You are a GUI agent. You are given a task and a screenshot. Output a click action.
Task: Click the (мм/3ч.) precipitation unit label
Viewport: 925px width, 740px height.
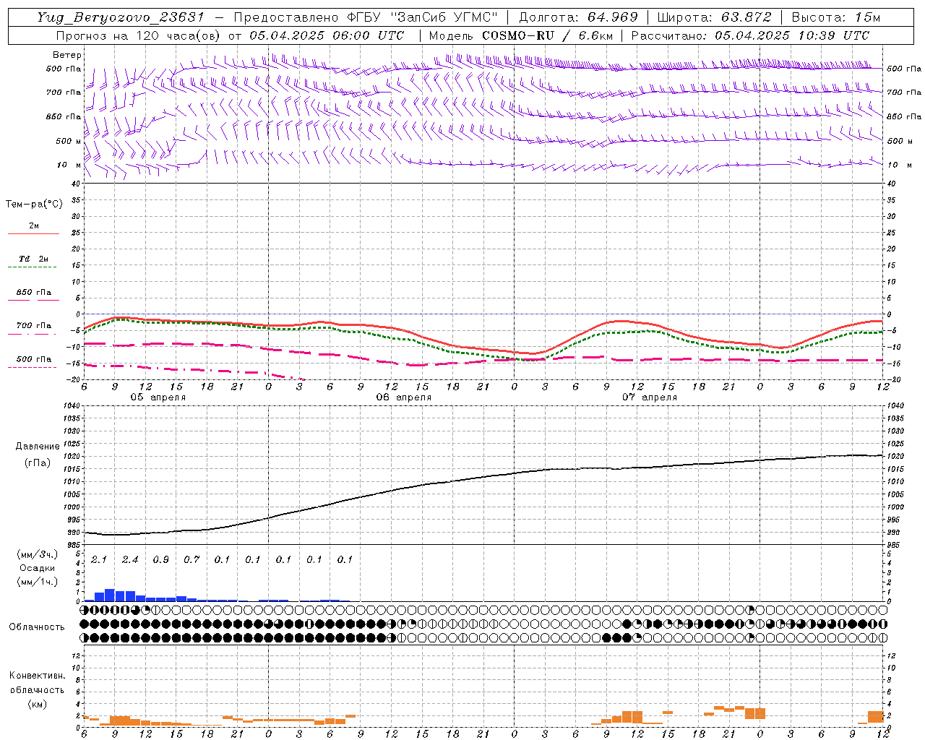[x=38, y=554]
